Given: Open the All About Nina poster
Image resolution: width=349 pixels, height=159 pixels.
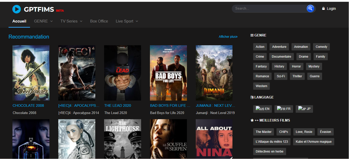Looking at the screenshot, I should pyautogui.click(x=214, y=139).
